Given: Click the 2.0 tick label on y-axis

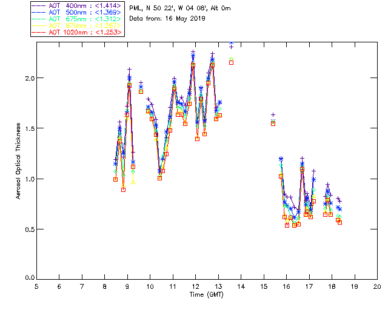Looking at the screenshot, I should tap(27, 78).
